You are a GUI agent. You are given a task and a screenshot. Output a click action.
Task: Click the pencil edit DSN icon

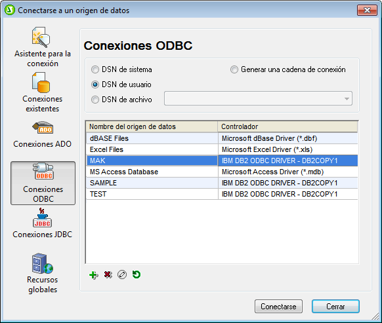click(122, 275)
